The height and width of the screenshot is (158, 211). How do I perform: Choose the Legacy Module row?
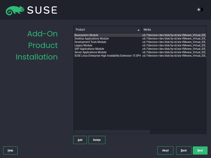140,45
